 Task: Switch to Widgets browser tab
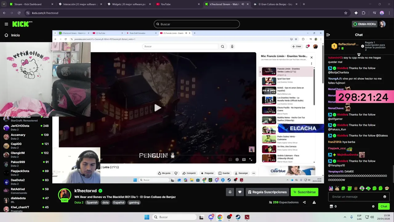(129, 4)
